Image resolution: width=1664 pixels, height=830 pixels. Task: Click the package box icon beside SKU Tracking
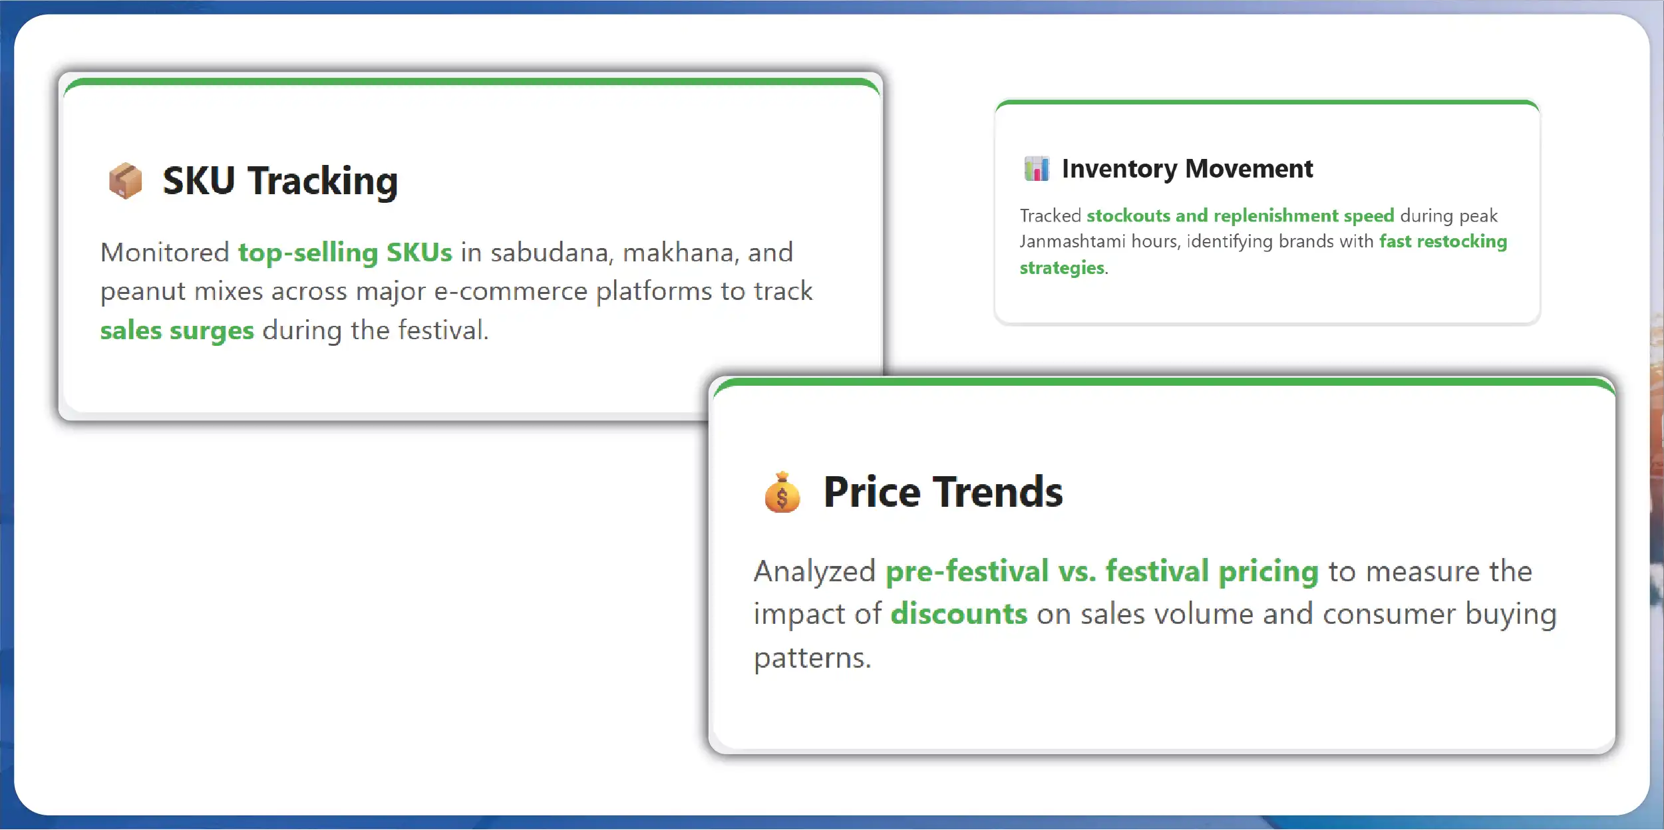click(125, 181)
